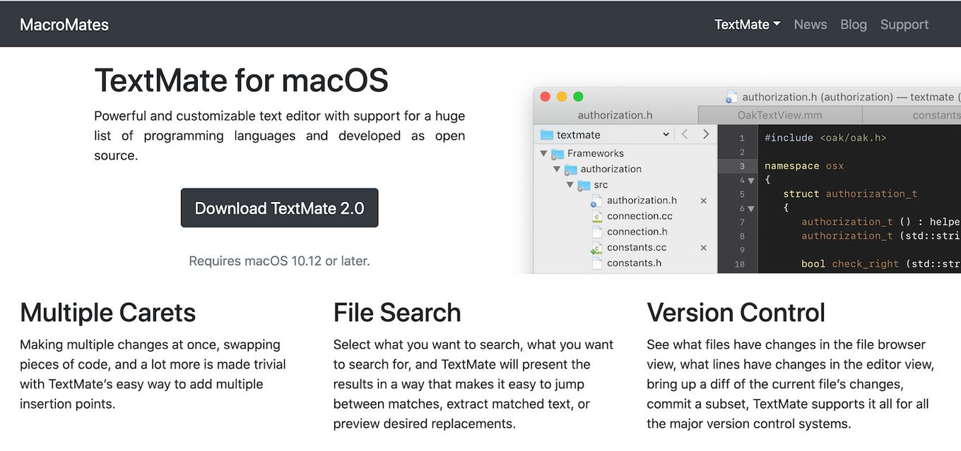Select connection.h in file browser
The image size is (961, 451).
(637, 231)
